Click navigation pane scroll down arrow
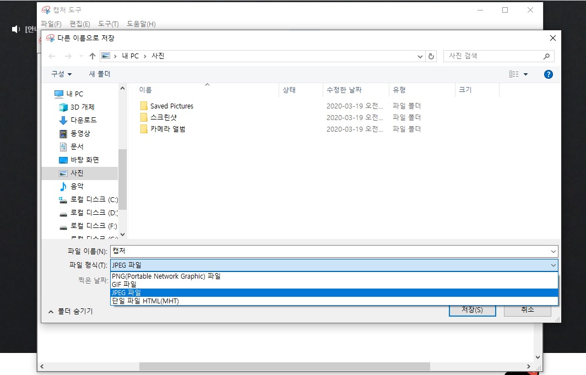586x375 pixels. point(123,234)
